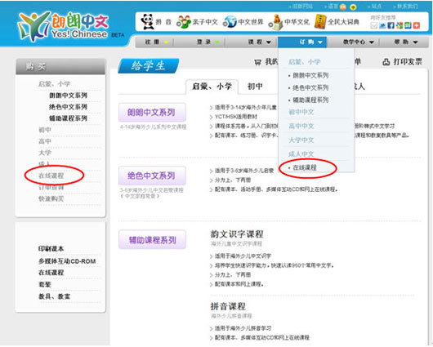Share via the Facebook icon
433x347 pixels.
pyautogui.click(x=391, y=25)
